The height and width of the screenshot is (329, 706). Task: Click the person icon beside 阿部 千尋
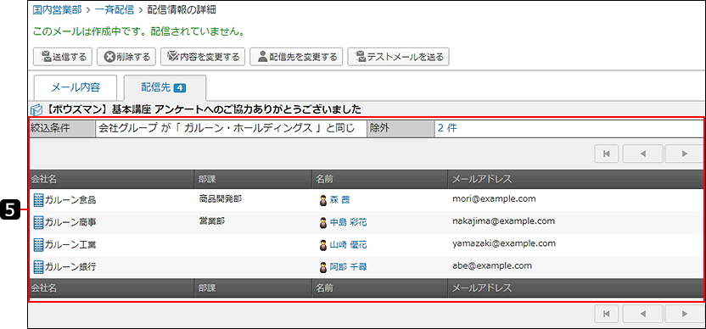(322, 267)
